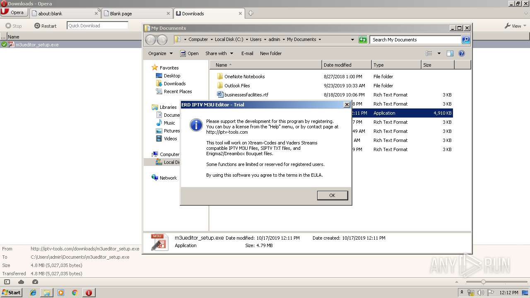The width and height of the screenshot is (530, 298).
Task: Open the Opera menu button
Action: 14,12
